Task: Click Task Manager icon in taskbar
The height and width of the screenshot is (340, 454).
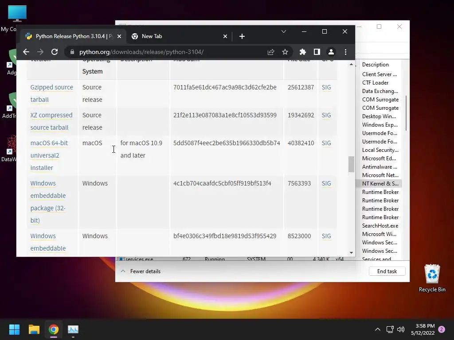Action: click(73, 329)
